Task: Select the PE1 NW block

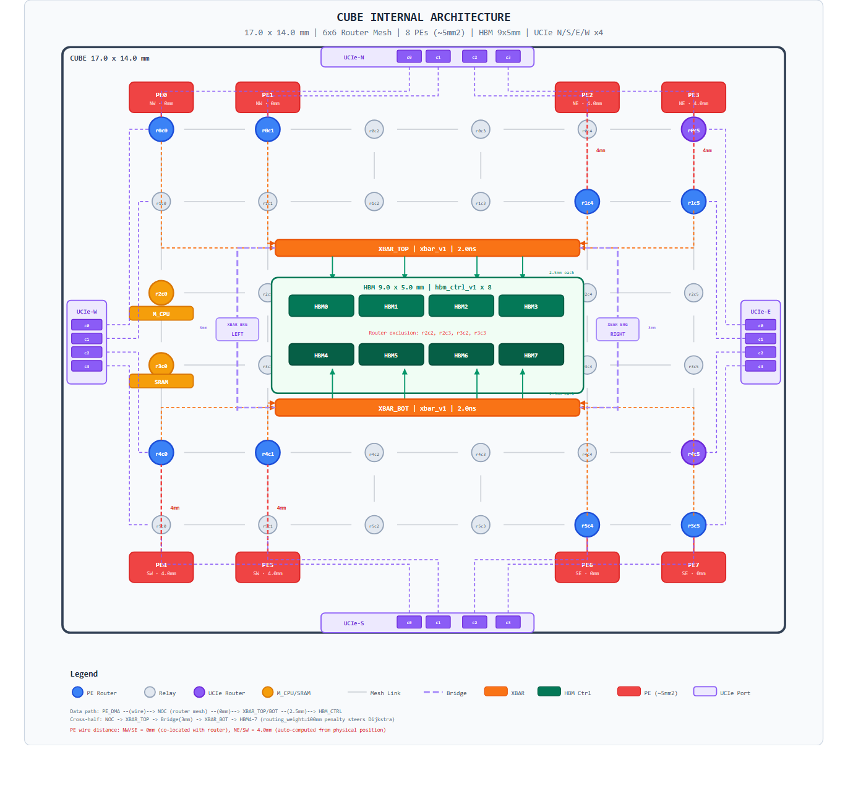Action: pos(268,98)
